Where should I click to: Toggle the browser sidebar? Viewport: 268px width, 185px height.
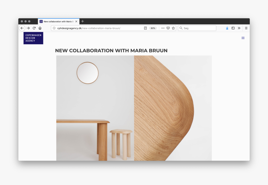[233, 28]
